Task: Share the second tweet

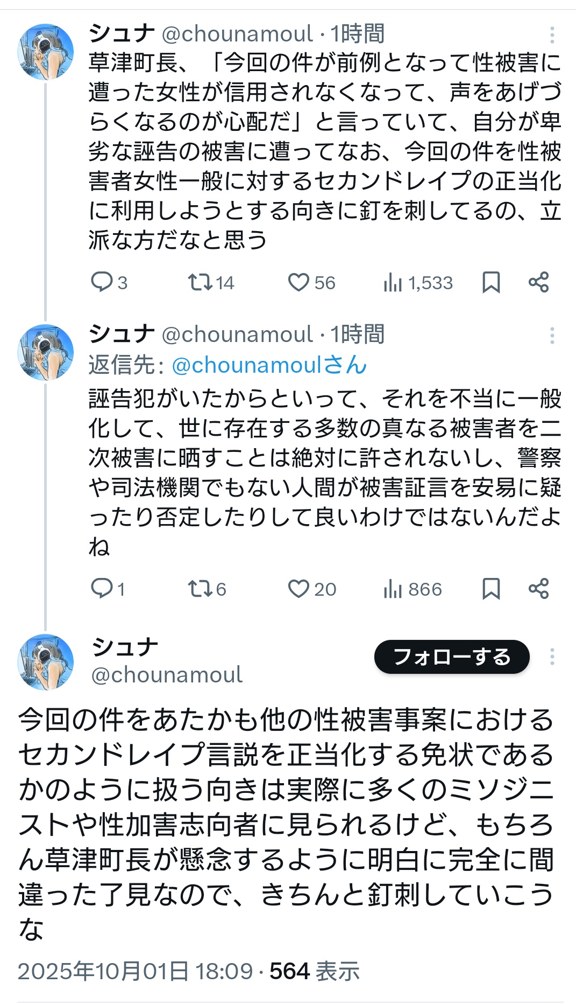Action: coord(538,588)
